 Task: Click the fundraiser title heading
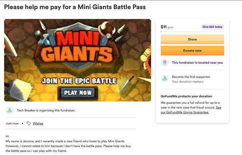click(75, 7)
